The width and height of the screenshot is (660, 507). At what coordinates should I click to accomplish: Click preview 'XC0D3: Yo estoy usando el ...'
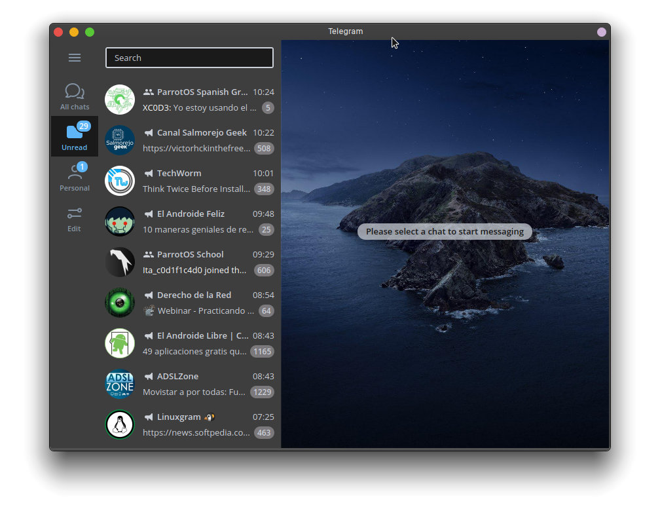pos(200,108)
